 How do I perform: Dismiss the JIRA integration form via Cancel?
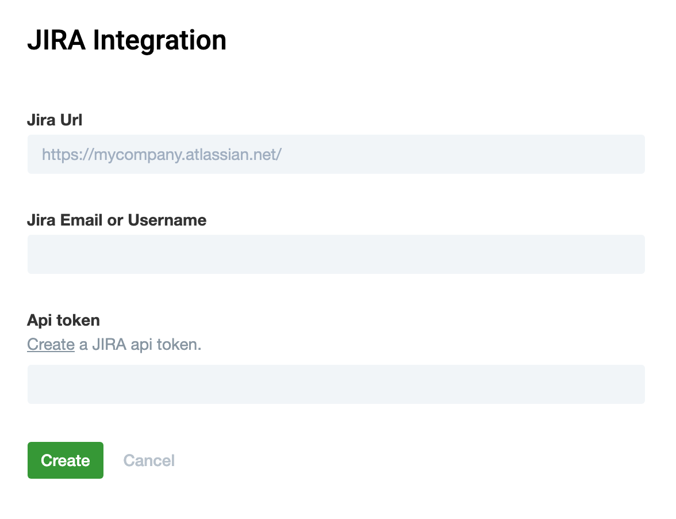149,460
